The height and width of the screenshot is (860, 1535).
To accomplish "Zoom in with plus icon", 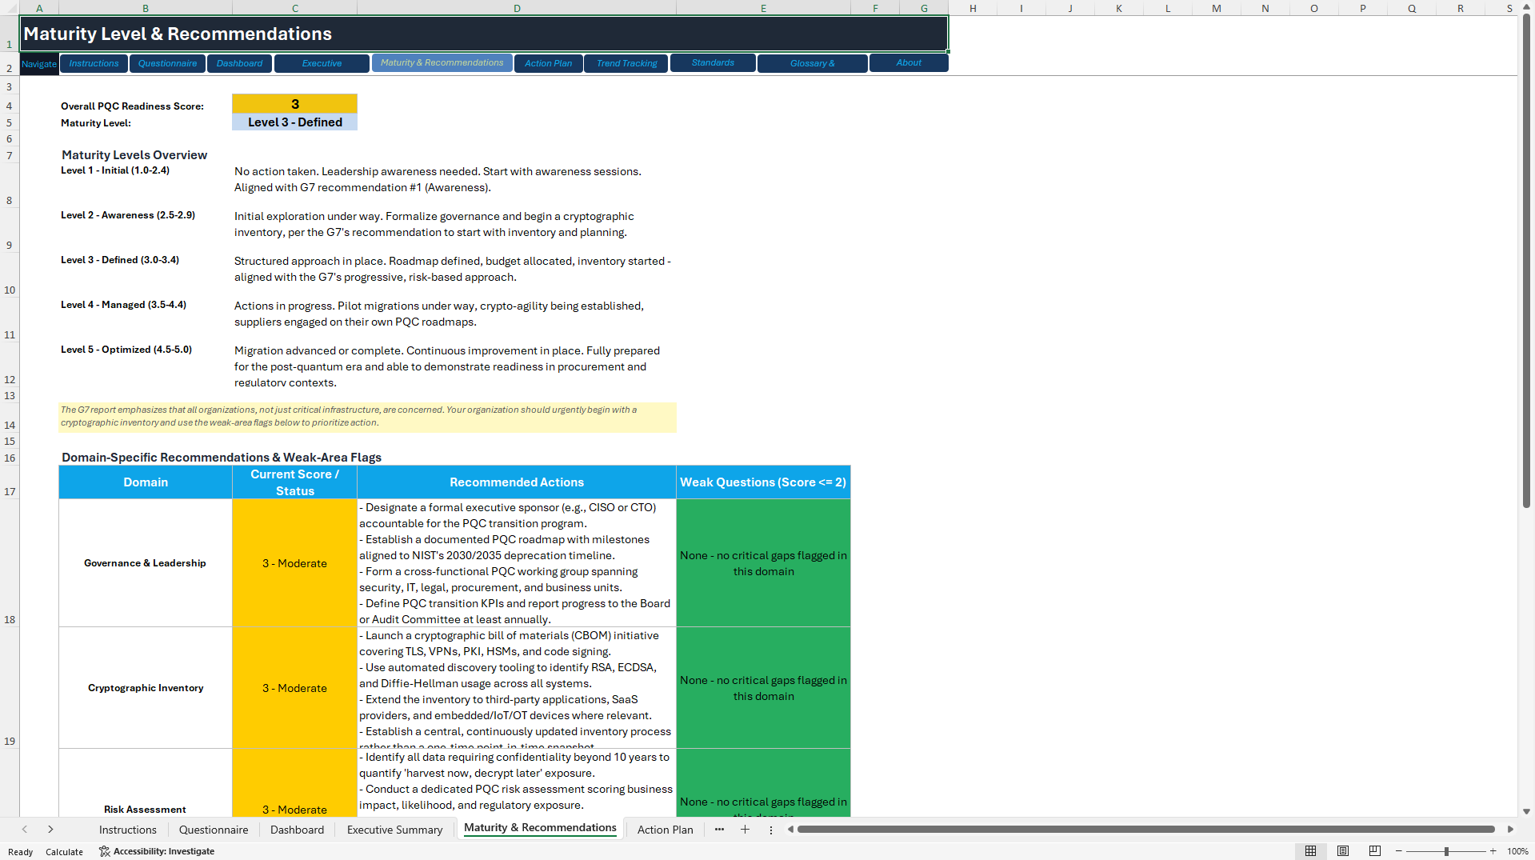I will coord(1493,851).
